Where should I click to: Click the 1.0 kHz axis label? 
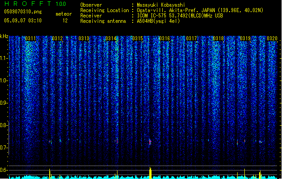pyautogui.click(x=4, y=81)
